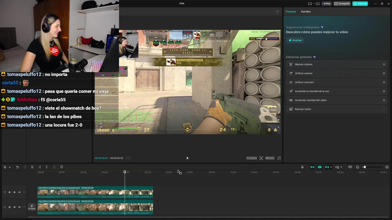
Task: Play the video preview
Action: point(187,158)
